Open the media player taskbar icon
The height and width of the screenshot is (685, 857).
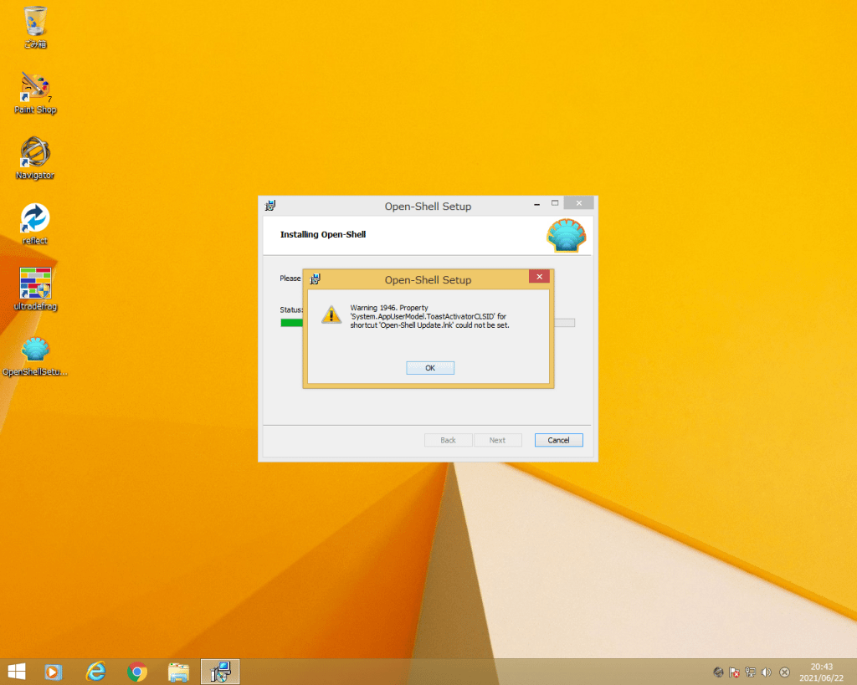(x=53, y=672)
